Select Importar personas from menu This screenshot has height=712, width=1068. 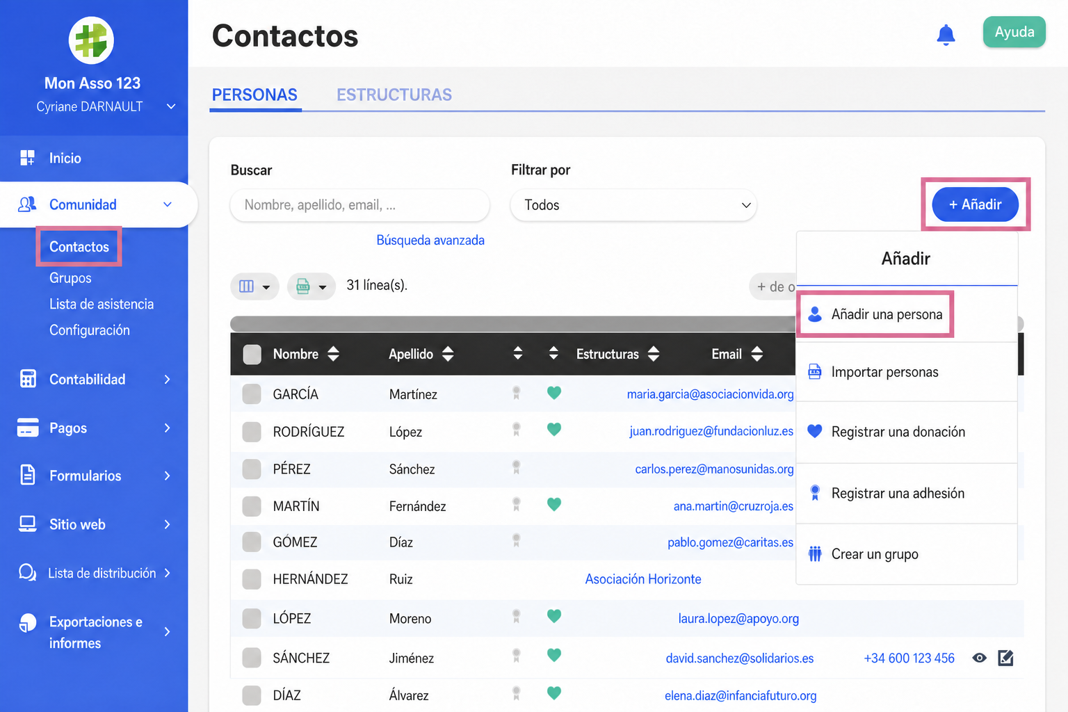coord(907,372)
